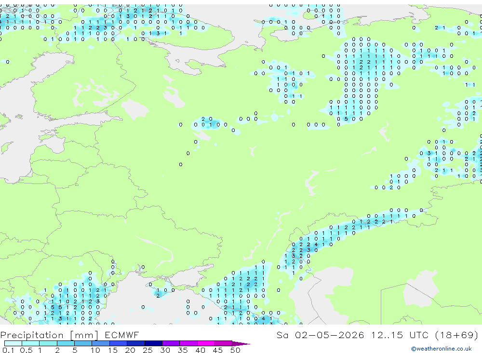Click the '25' legend scale label
The height and width of the screenshot is (353, 482).
click(148, 350)
